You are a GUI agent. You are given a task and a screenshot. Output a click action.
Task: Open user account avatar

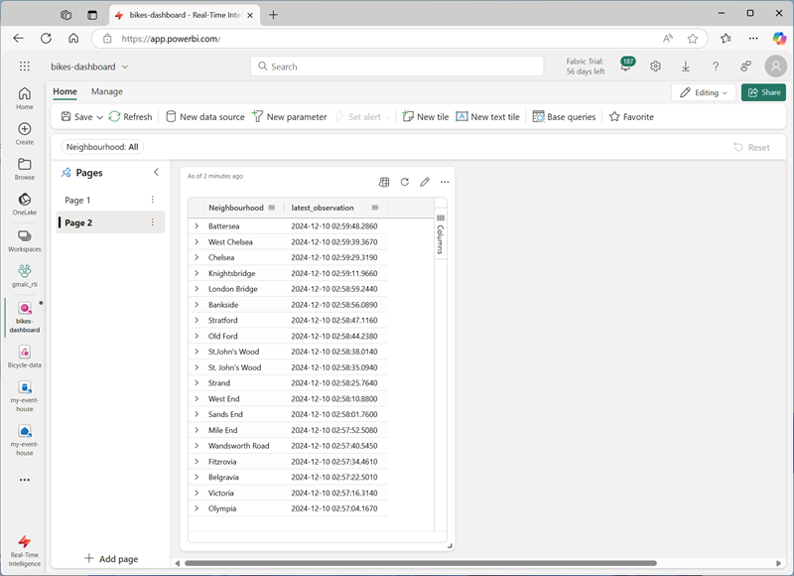(x=775, y=66)
